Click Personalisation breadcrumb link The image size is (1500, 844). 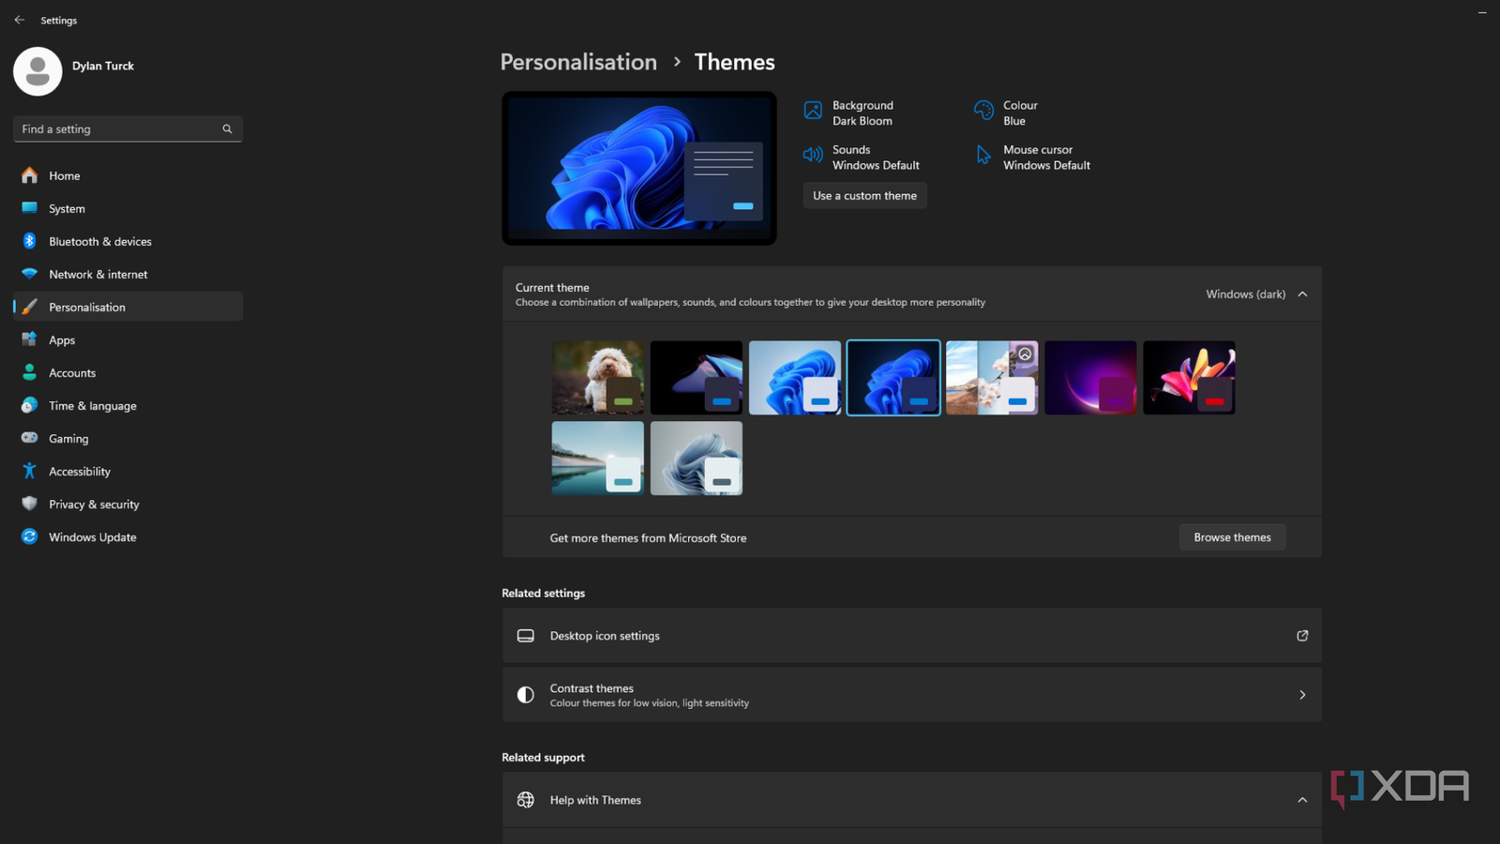pos(578,62)
